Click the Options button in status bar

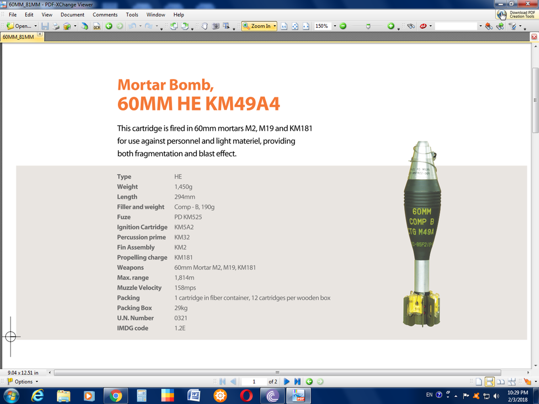23,382
